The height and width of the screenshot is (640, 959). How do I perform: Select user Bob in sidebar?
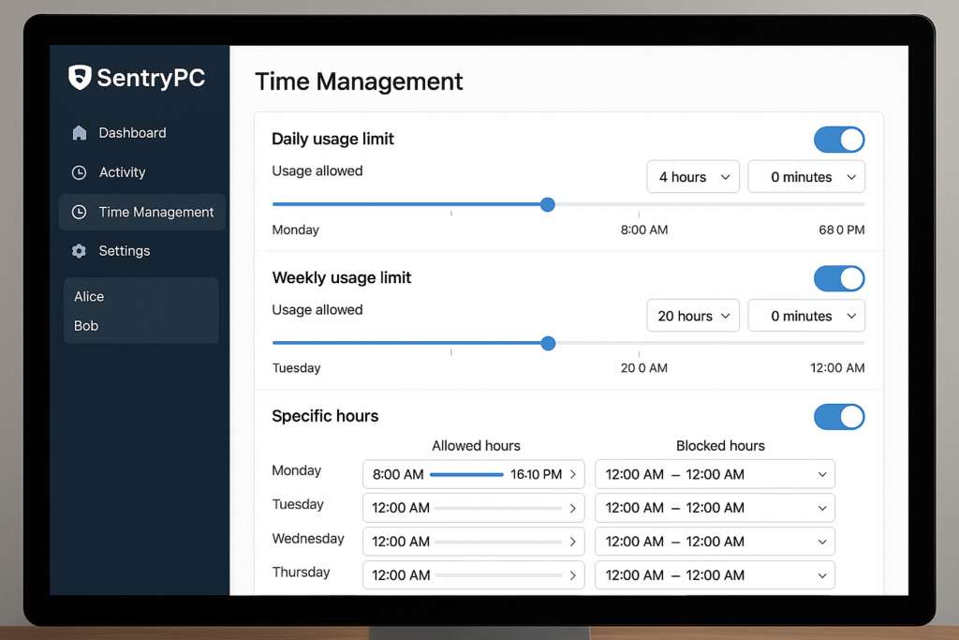[x=86, y=326]
